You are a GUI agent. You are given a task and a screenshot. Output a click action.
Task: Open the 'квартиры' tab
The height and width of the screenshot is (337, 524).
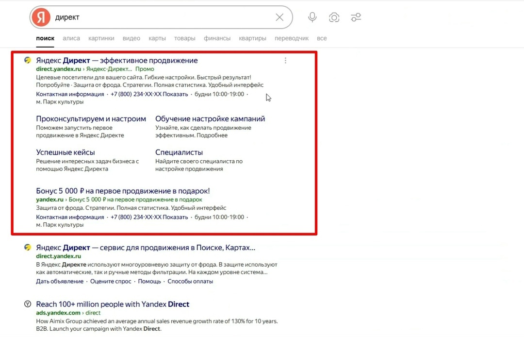point(252,38)
